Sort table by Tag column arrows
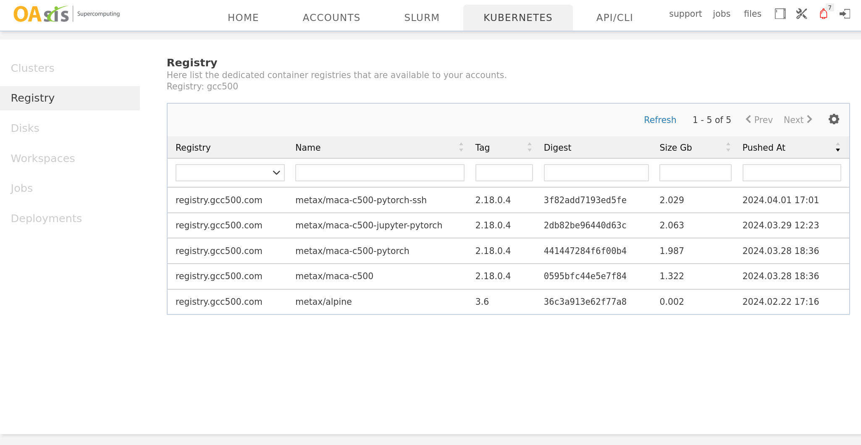 pos(530,147)
